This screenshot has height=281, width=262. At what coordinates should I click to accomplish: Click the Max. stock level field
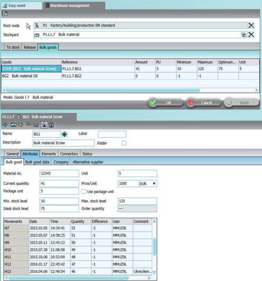tap(138, 201)
